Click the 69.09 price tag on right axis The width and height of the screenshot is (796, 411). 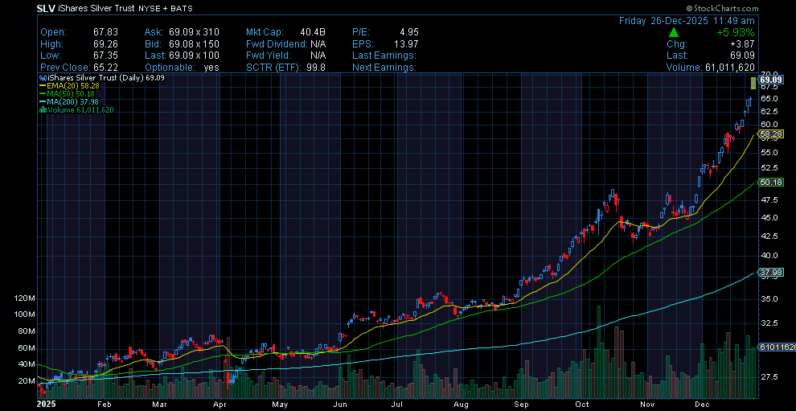coord(770,80)
